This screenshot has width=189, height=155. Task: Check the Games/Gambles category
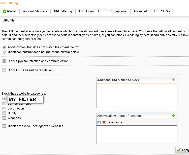pos(4,104)
